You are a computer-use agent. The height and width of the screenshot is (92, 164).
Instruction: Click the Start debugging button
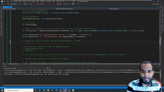pyautogui.click(x=42, y=4)
